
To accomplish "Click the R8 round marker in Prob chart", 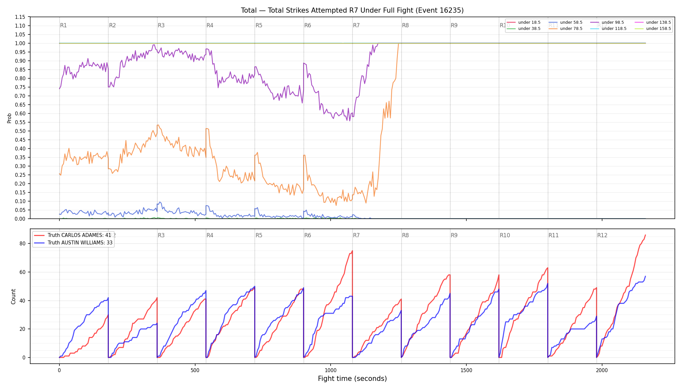I will [405, 25].
